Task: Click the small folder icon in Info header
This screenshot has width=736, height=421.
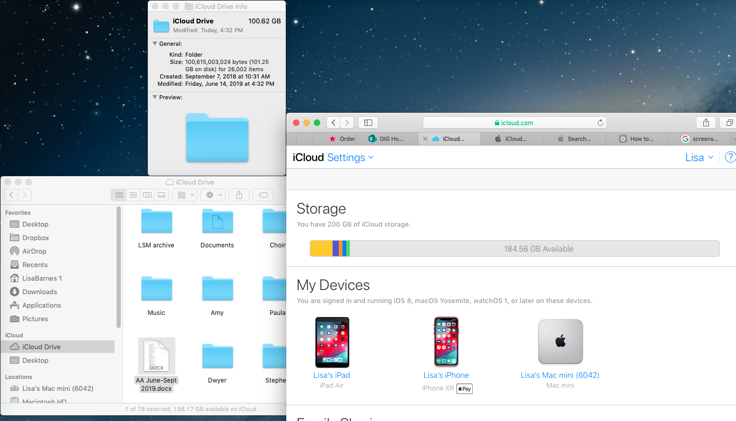Action: point(161,25)
